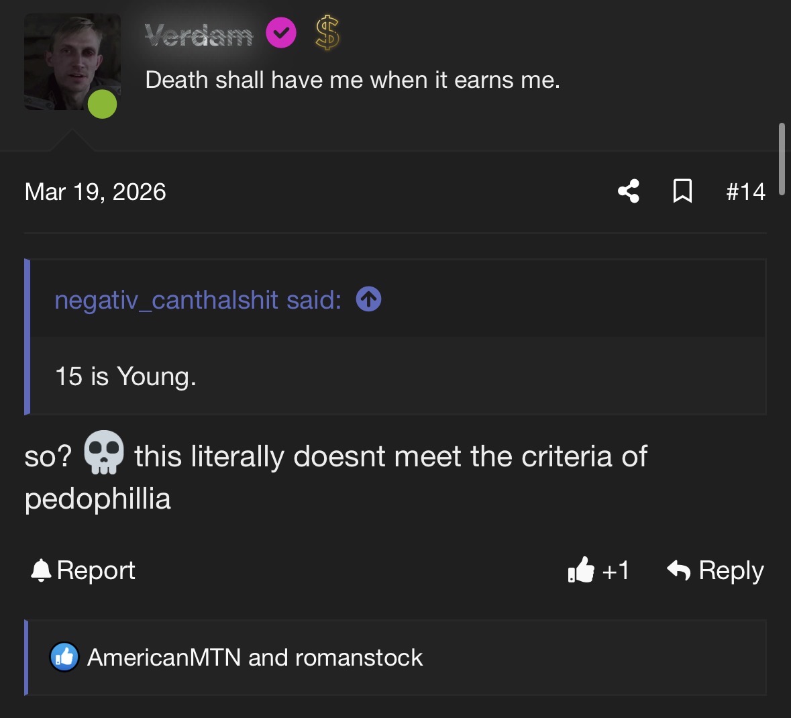Click the report bell icon
This screenshot has width=791, height=718.
coord(41,570)
